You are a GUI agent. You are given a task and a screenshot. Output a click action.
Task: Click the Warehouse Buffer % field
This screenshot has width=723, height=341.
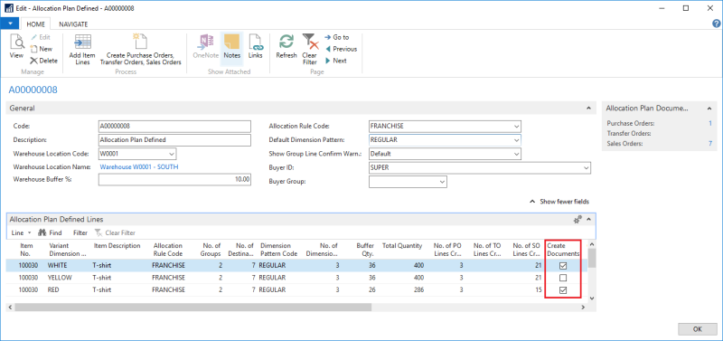coord(174,179)
